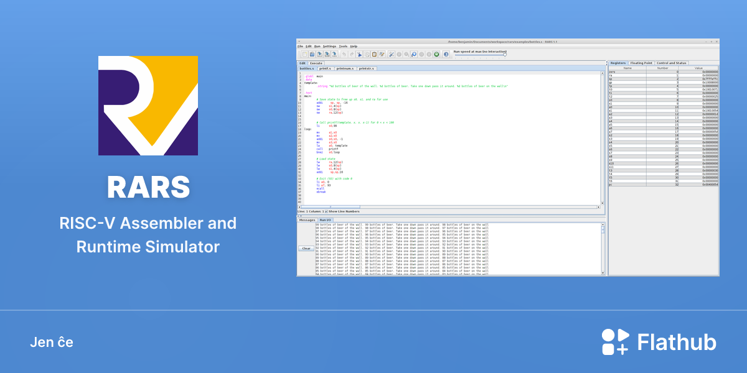Click the Clear button in the output panel
This screenshot has width=747, height=373.
[306, 248]
